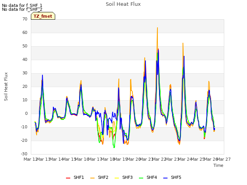The image size is (247, 185).
Task: Click the TZ_fmet annotation label
Action: 43,16
